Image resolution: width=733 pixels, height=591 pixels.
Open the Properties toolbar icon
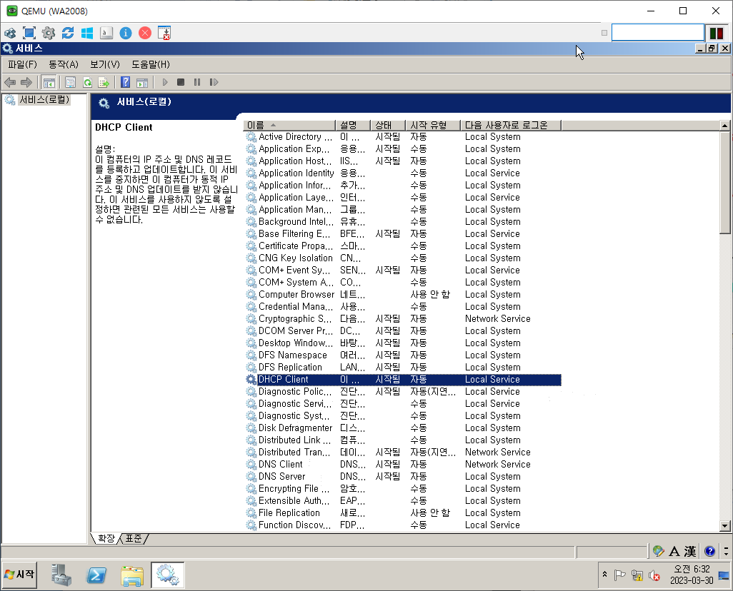pos(70,83)
